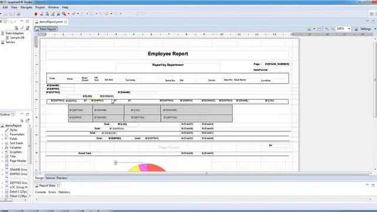
Task: Expand the Fields node in the Outline
Action: [2, 139]
